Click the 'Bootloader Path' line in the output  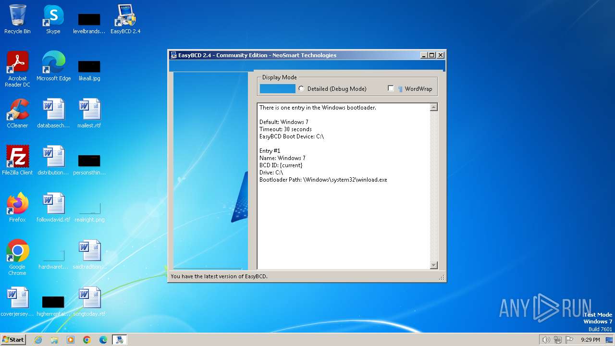coord(323,180)
